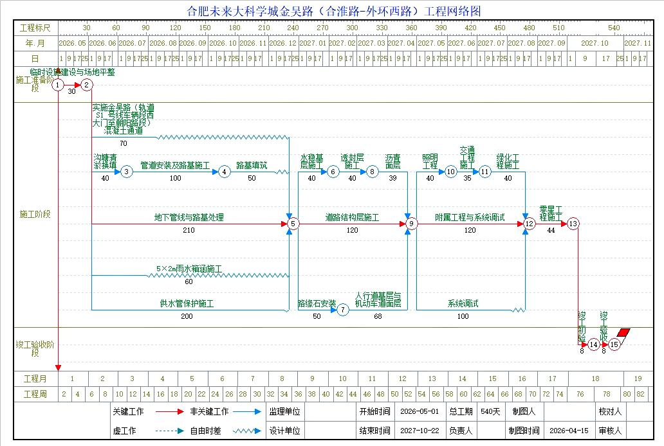Select node 2 in the construction preparation row
The width and height of the screenshot is (664, 446).
point(86,85)
